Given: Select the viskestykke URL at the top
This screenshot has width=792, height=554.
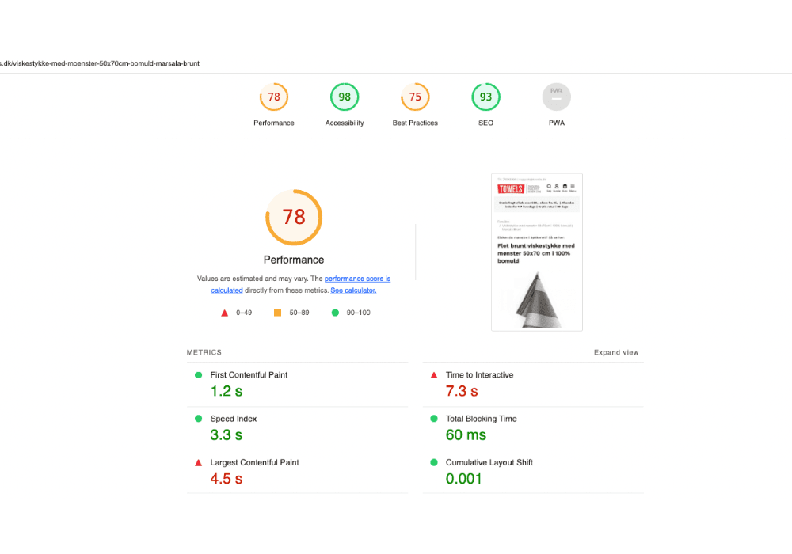Looking at the screenshot, I should [x=100, y=63].
